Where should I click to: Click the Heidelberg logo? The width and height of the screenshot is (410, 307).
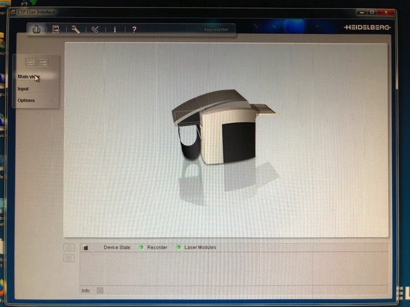pos(366,28)
